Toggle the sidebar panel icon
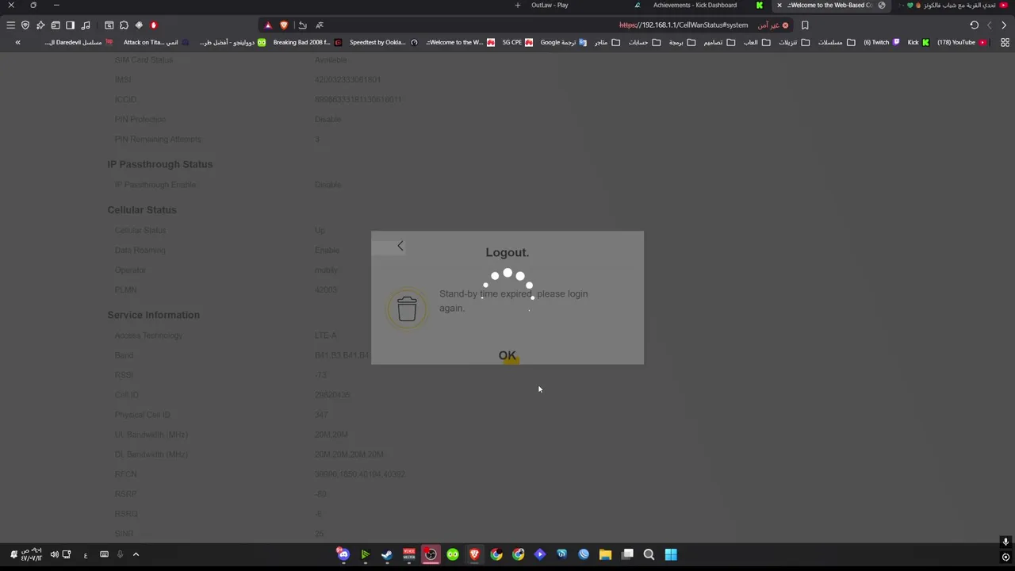 pyautogui.click(x=71, y=25)
